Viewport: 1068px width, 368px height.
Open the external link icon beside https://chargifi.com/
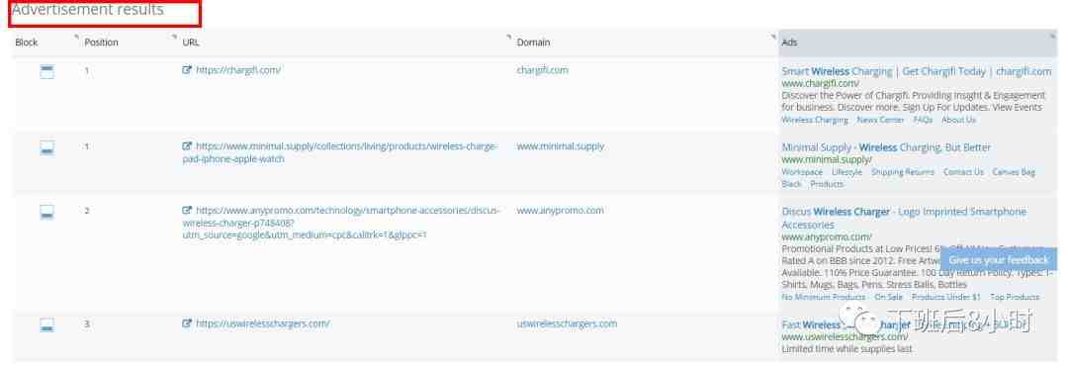[187, 69]
